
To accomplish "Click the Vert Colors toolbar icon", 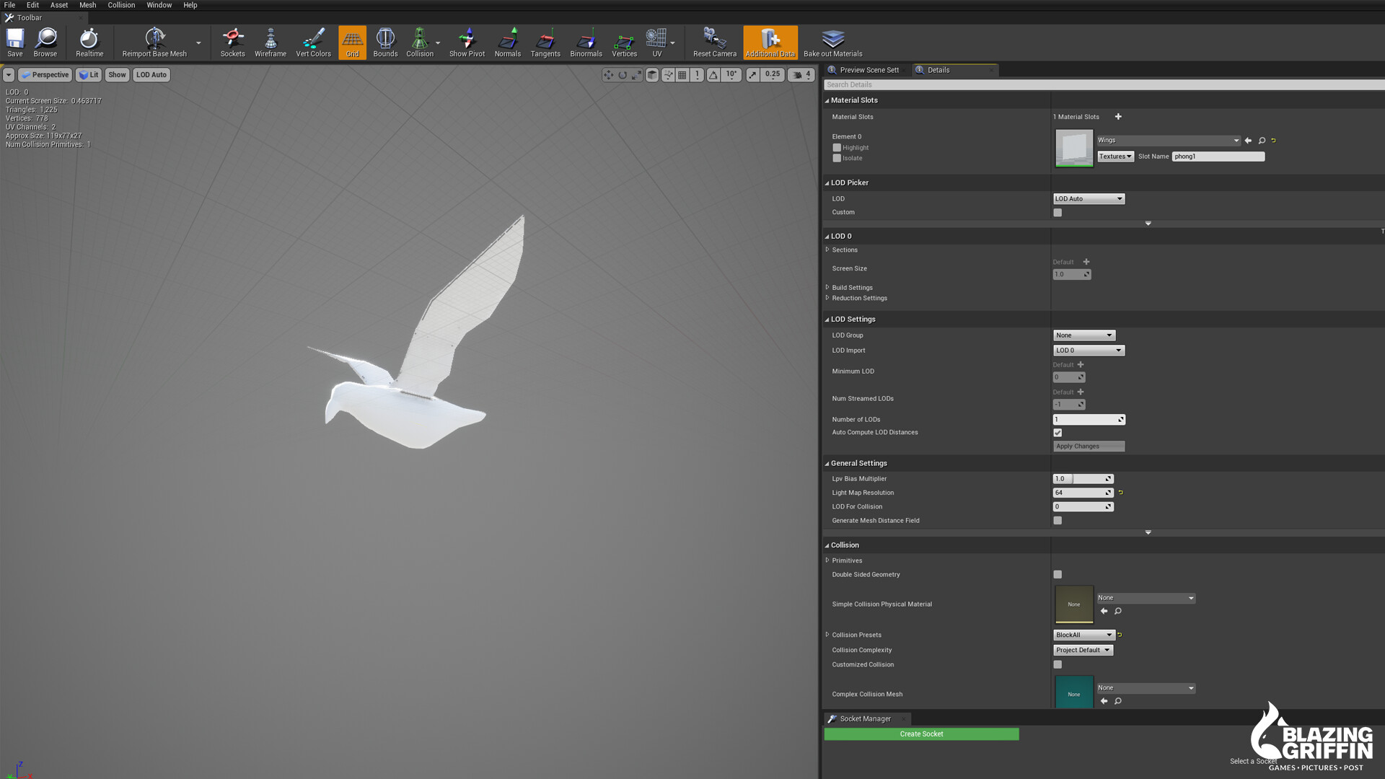I will (313, 42).
